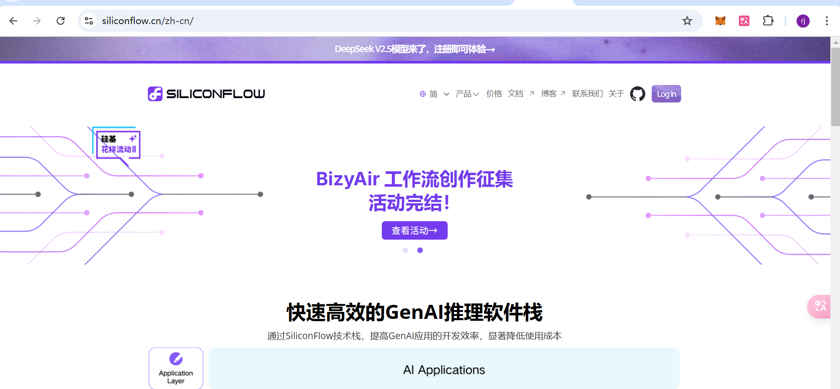Open the translation extension in the toolbar
840x389 pixels.
744,21
